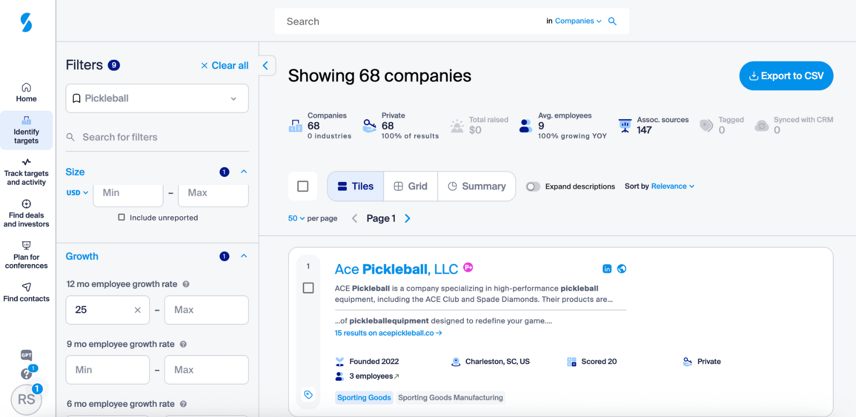Click help icon for 9 mo growth rate
Image resolution: width=856 pixels, height=417 pixels.
tap(183, 344)
